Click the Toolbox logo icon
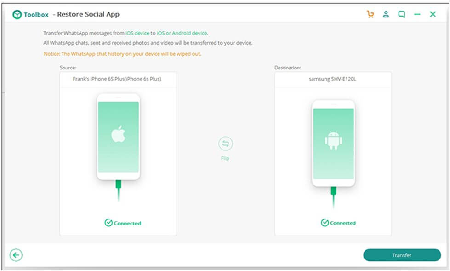Image resolution: width=450 pixels, height=271 pixels. (17, 14)
